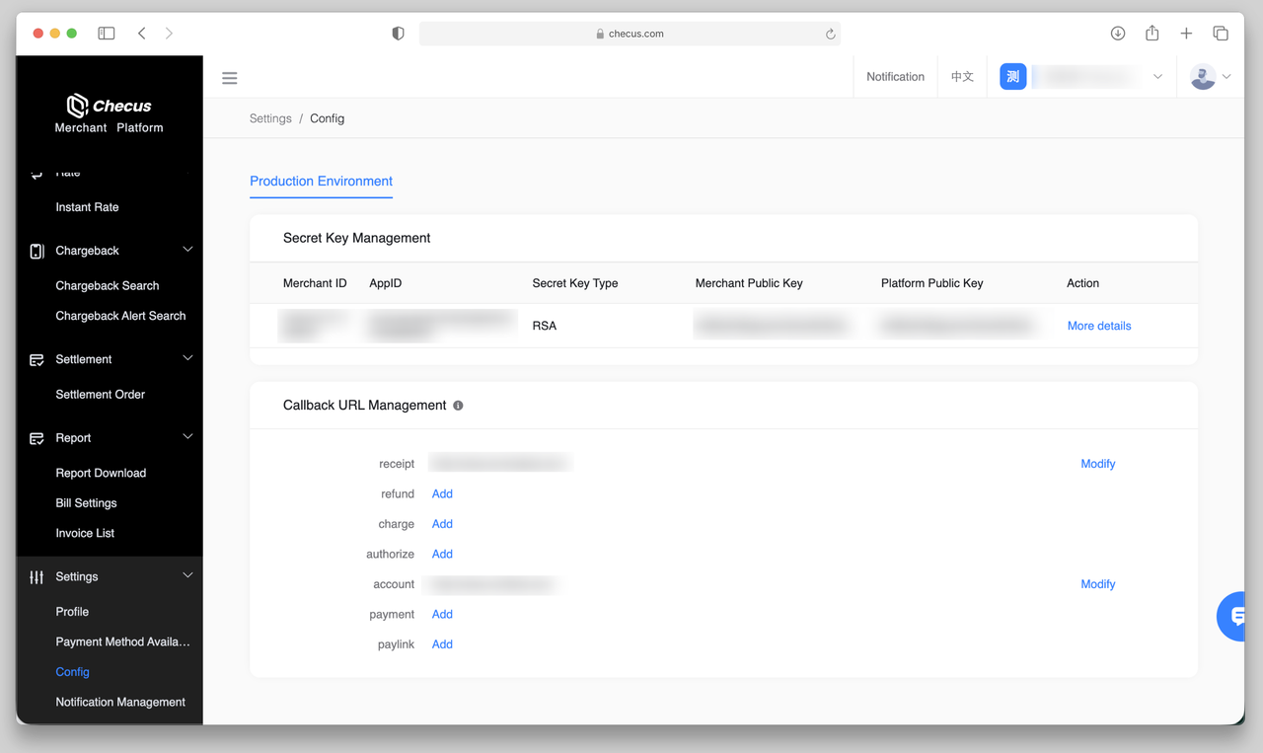Collapse the Settlement menu section
Viewport: 1263px width, 753px height.
(x=187, y=359)
